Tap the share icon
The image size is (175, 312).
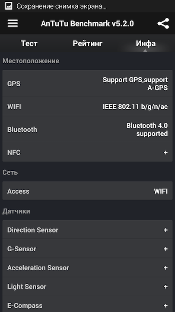click(x=163, y=23)
